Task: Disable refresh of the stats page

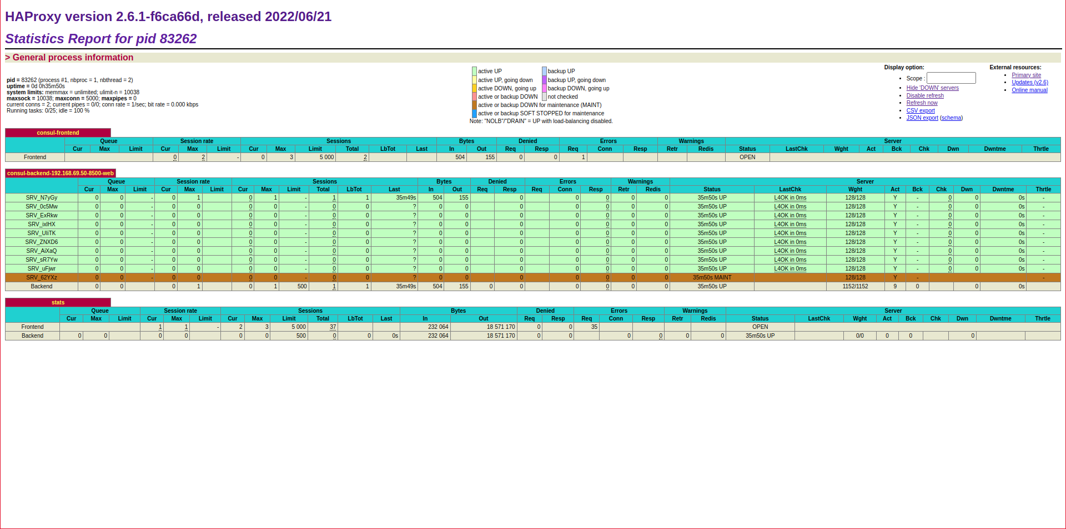Action: click(x=925, y=96)
